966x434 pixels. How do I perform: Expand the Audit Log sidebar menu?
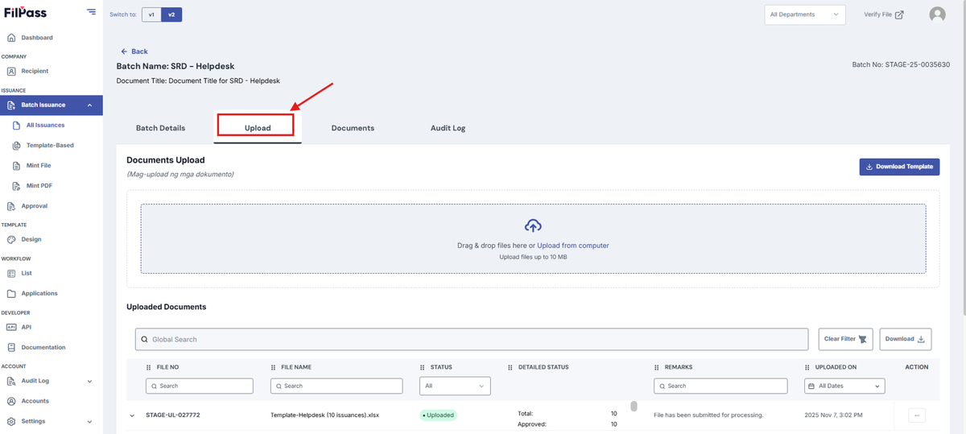coord(89,381)
